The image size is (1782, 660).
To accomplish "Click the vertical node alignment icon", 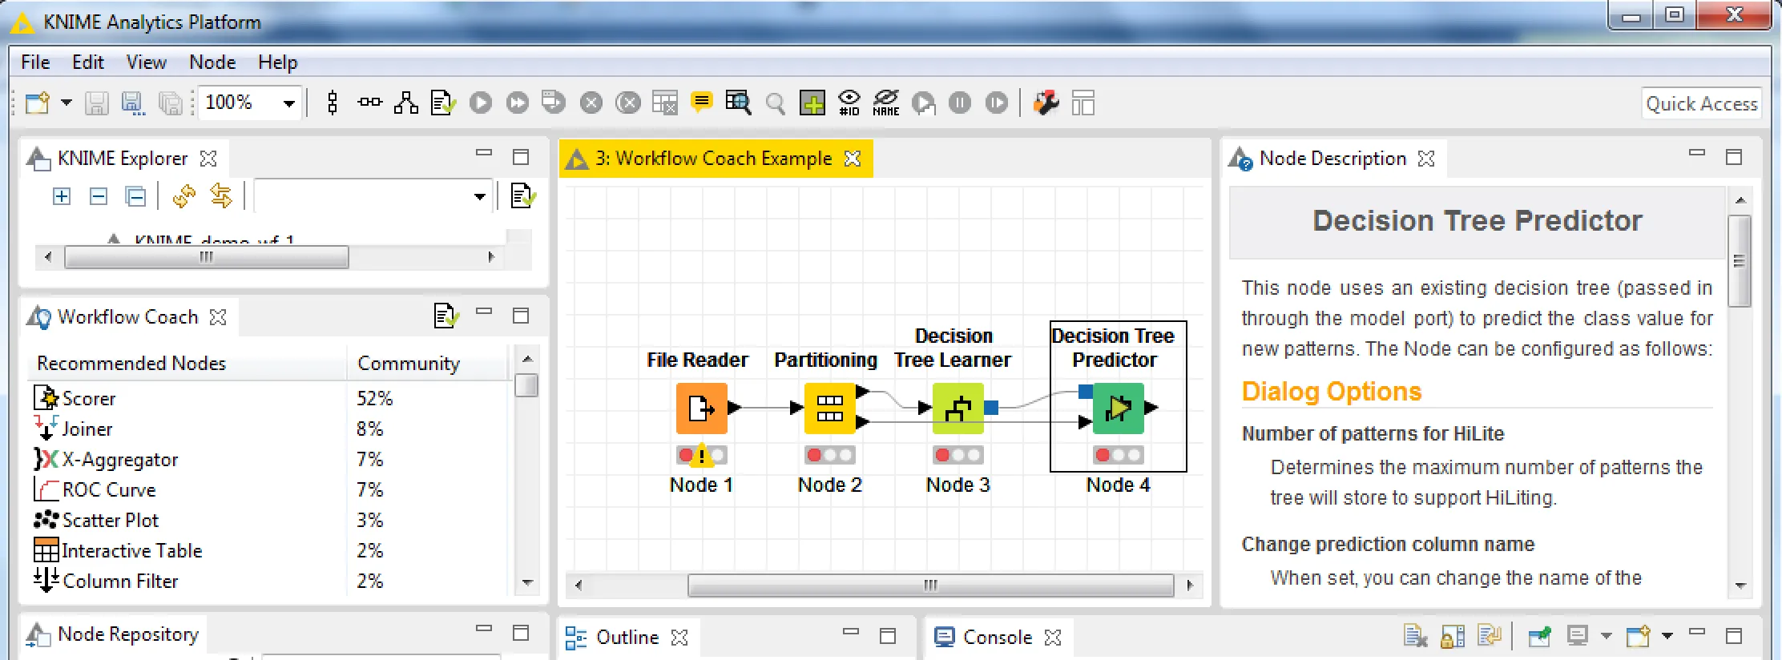I will [x=333, y=103].
